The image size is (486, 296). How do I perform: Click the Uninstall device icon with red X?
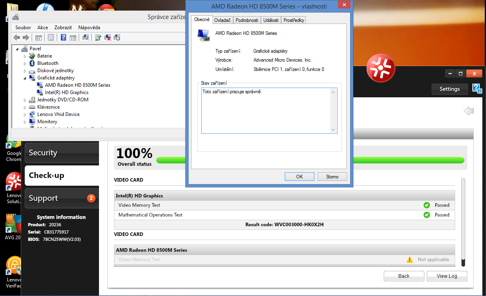pos(108,37)
